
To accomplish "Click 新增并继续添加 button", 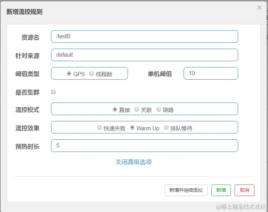I will pyautogui.click(x=186, y=190).
